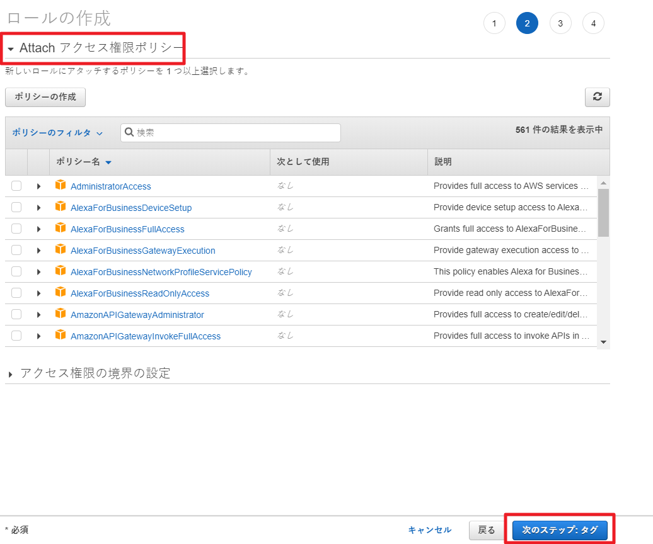Select the AlexaForBusinessReadOnlyAccess checkbox
This screenshot has width=653, height=544.
pos(16,293)
